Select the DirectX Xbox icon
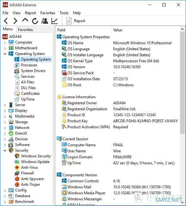This screenshot has height=206, width=186. click(11, 133)
